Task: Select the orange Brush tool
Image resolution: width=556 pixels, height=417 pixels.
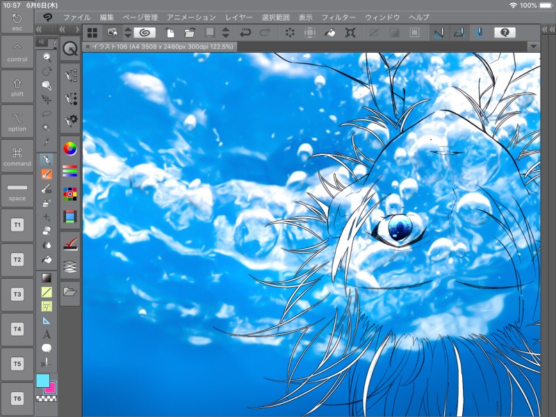Action: pos(47,174)
